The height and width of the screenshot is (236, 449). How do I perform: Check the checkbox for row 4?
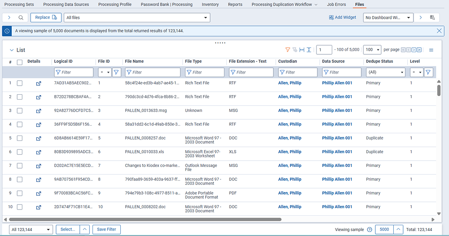pos(19,124)
